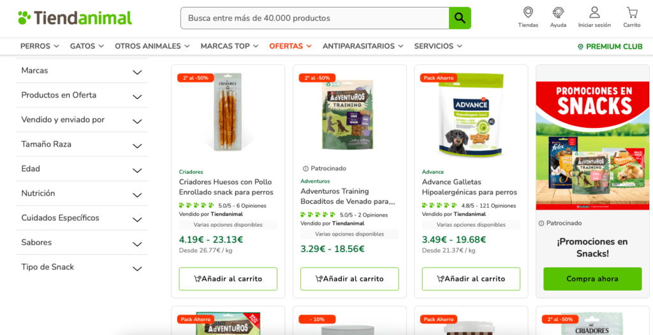This screenshot has width=653, height=335.
Task: Open the OFERTAS navigation menu
Action: pyautogui.click(x=290, y=46)
